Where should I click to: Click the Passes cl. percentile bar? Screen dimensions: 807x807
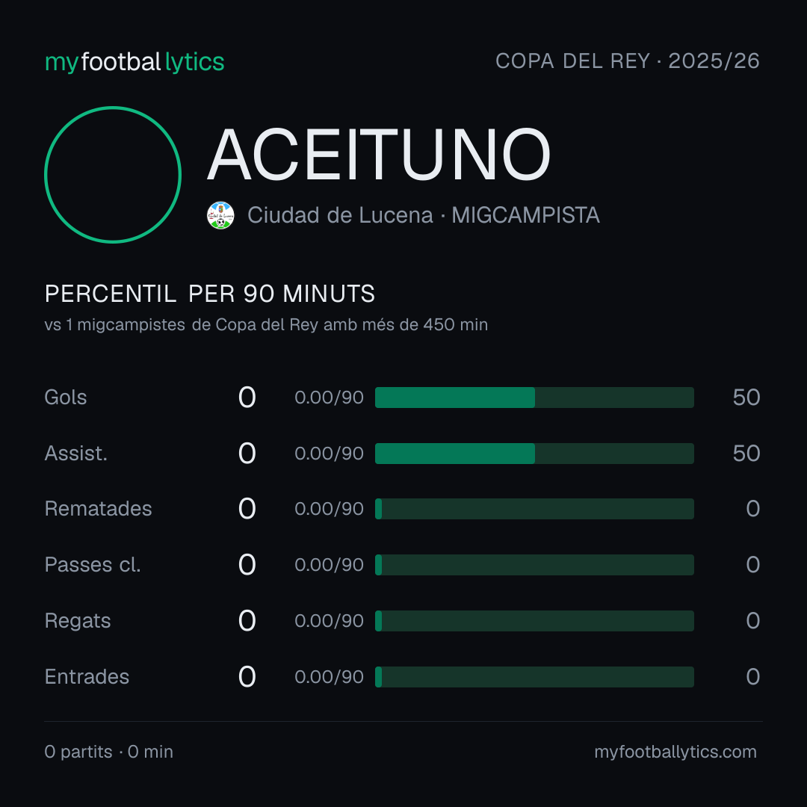tap(534, 565)
